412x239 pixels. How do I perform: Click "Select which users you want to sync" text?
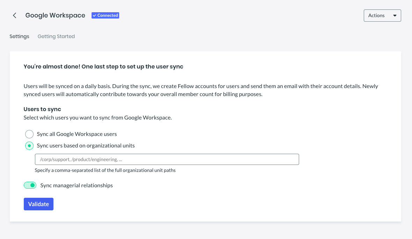tap(98, 118)
